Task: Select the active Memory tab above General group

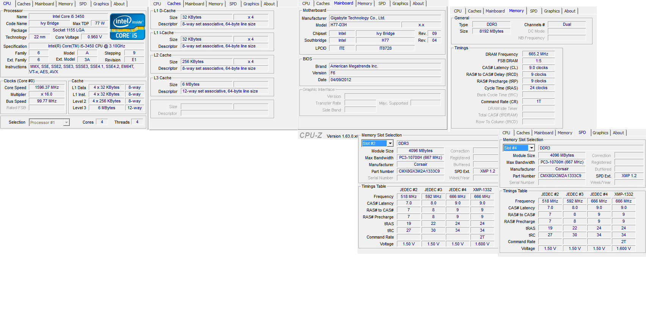Action: click(516, 11)
